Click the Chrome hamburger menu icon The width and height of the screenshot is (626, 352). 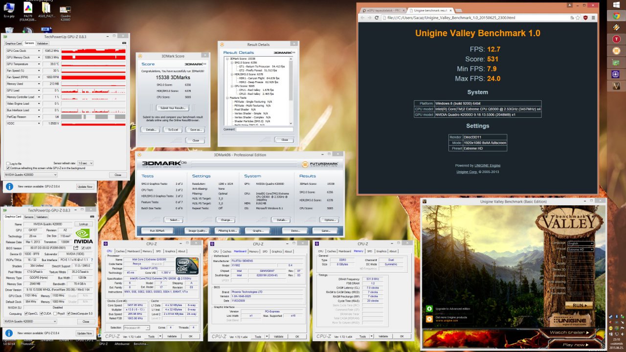(593, 18)
